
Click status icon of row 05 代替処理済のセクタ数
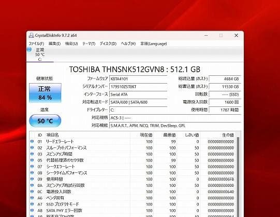click(x=32, y=160)
